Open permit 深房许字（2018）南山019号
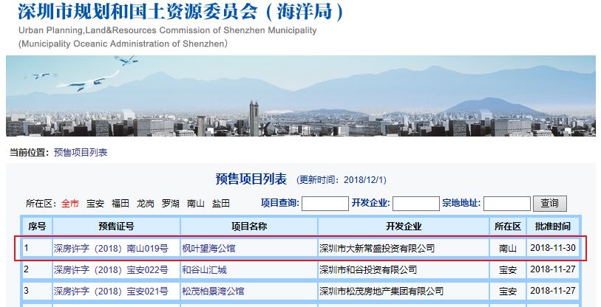The image size is (601, 307). tap(111, 249)
